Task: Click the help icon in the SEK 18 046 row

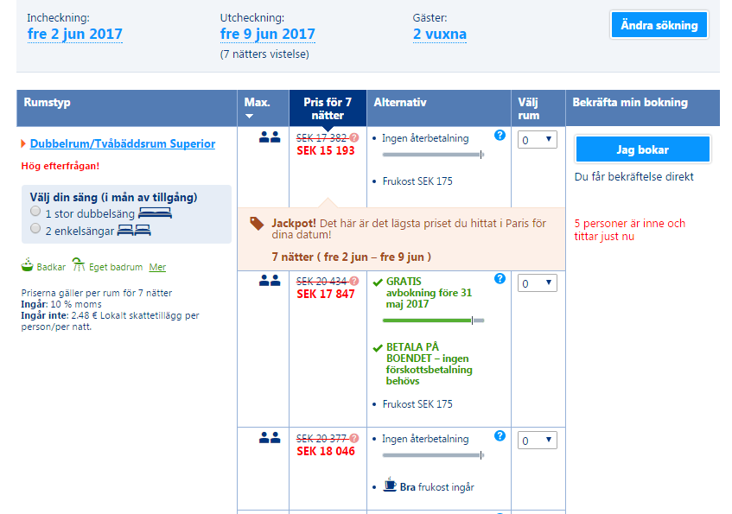Action: [x=500, y=435]
